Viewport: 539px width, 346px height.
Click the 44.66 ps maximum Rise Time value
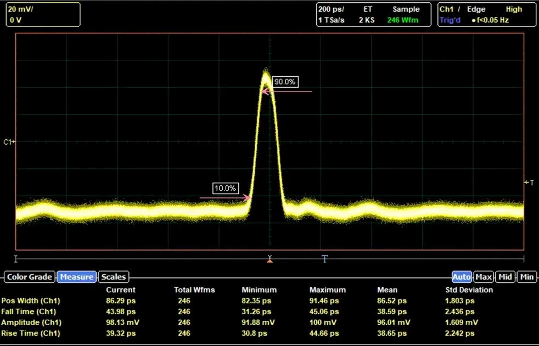coord(324,333)
